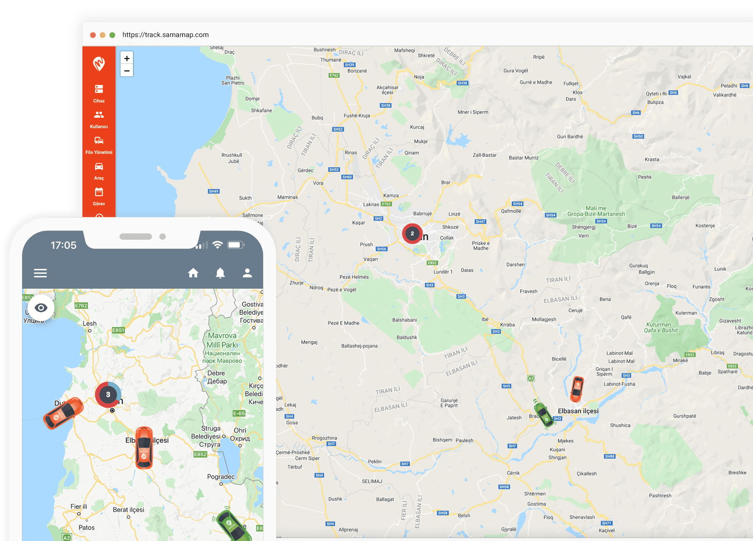Click the Kuturman - Qafa e Bushit label

pyautogui.click(x=661, y=327)
